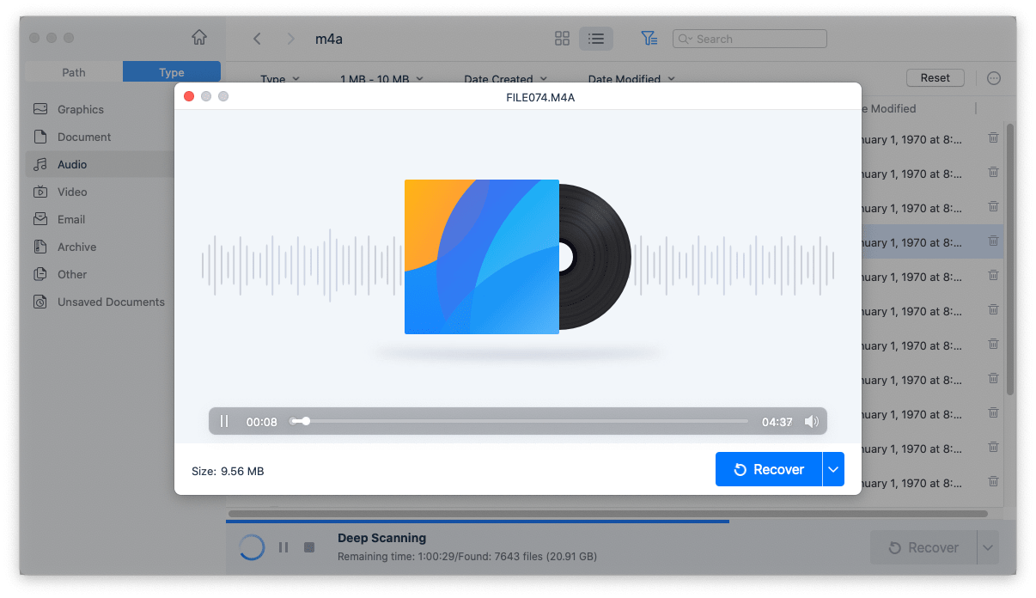Viewport: 1036px width, 598px height.
Task: Click the album cover artwork thumbnail
Action: pyautogui.click(x=482, y=256)
